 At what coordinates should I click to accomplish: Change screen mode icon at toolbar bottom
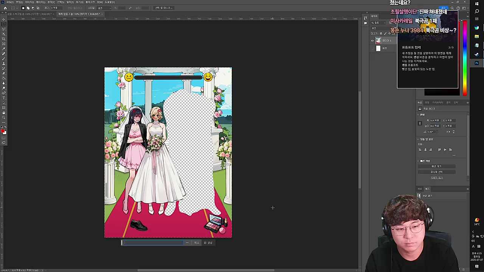pos(4,143)
